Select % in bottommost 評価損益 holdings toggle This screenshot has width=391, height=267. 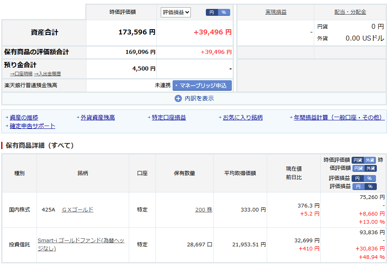371,186
